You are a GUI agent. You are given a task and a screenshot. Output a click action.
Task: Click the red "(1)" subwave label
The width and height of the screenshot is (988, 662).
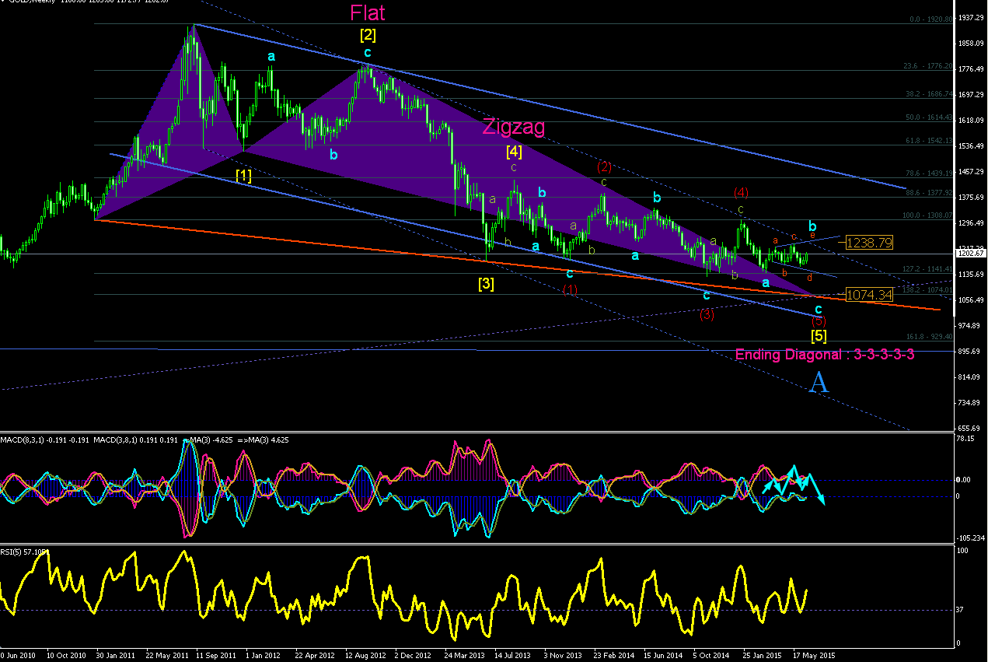pos(570,289)
